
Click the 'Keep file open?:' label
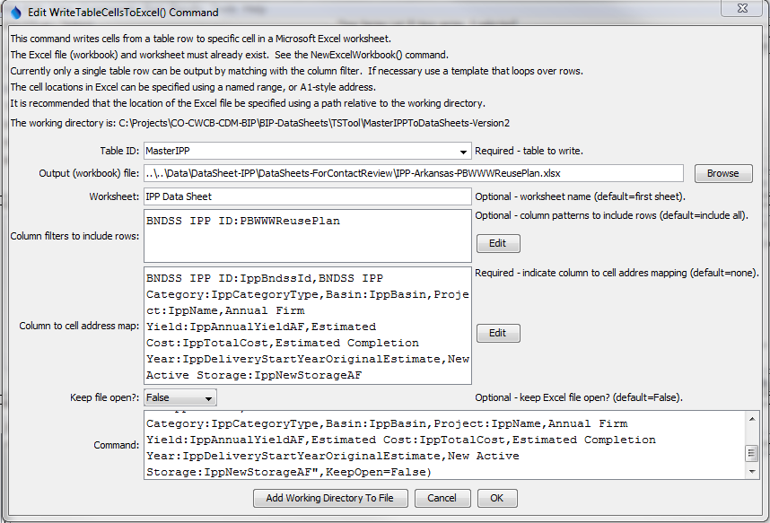click(105, 397)
